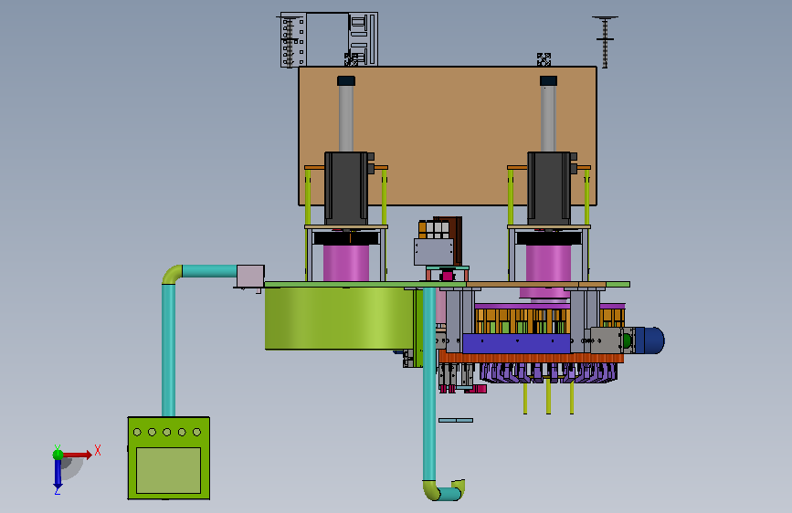This screenshot has height=513, width=792.
Task: Select the left black motor housing
Action: tap(346, 188)
